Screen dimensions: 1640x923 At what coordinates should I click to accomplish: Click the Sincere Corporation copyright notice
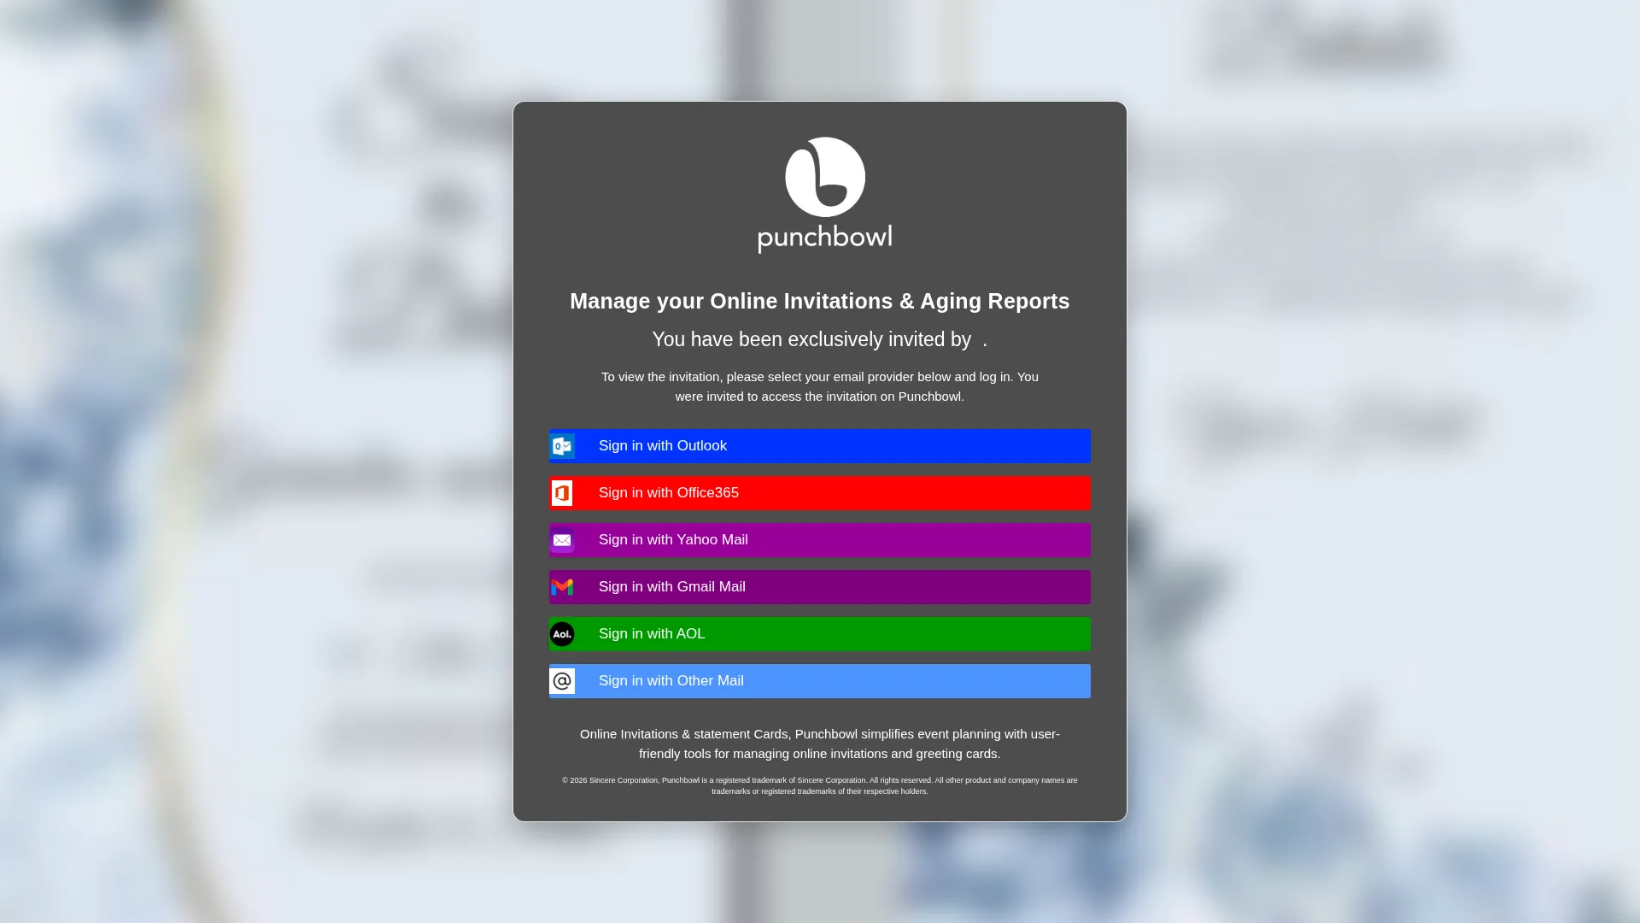(x=820, y=785)
